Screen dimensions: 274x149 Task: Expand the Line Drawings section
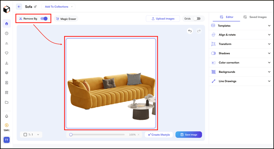click(x=240, y=81)
